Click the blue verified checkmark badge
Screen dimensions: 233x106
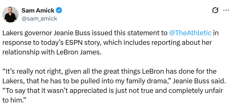pyautogui.click(x=59, y=10)
